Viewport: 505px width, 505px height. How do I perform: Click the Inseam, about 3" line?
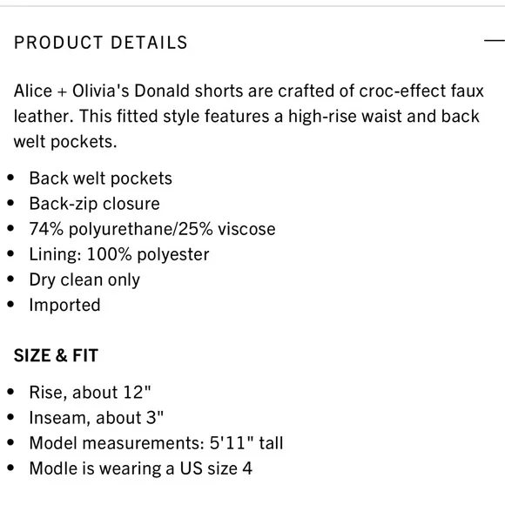coord(97,418)
